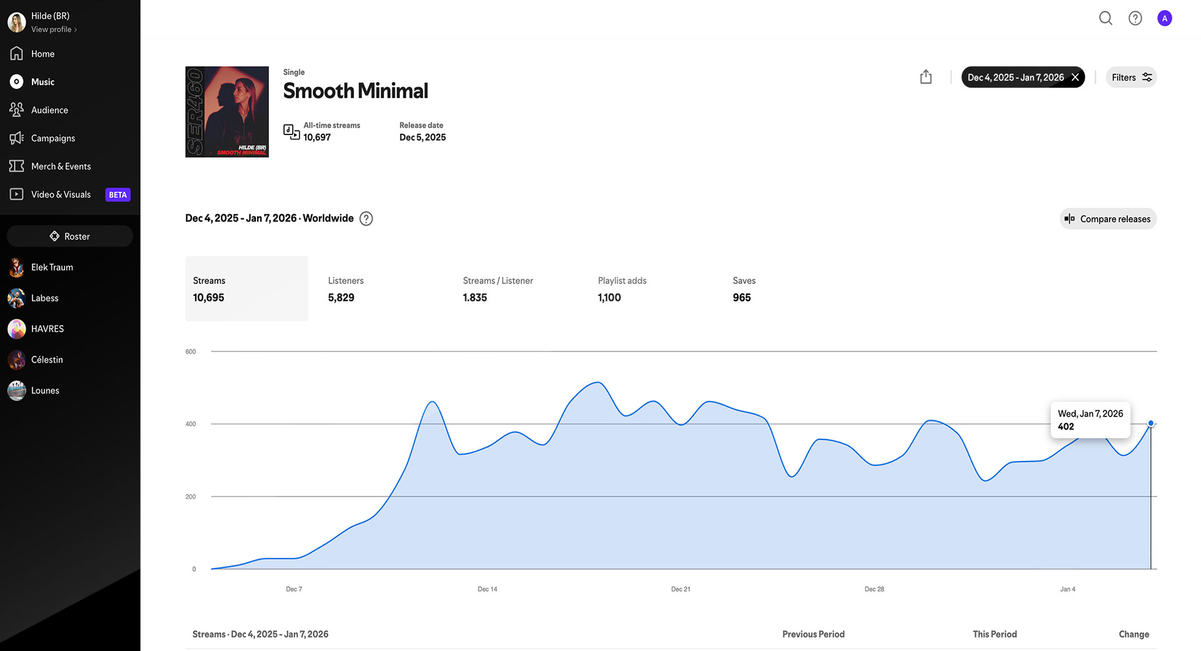Open Campaigns in the sidebar
This screenshot has height=651, width=1201.
[x=53, y=138]
